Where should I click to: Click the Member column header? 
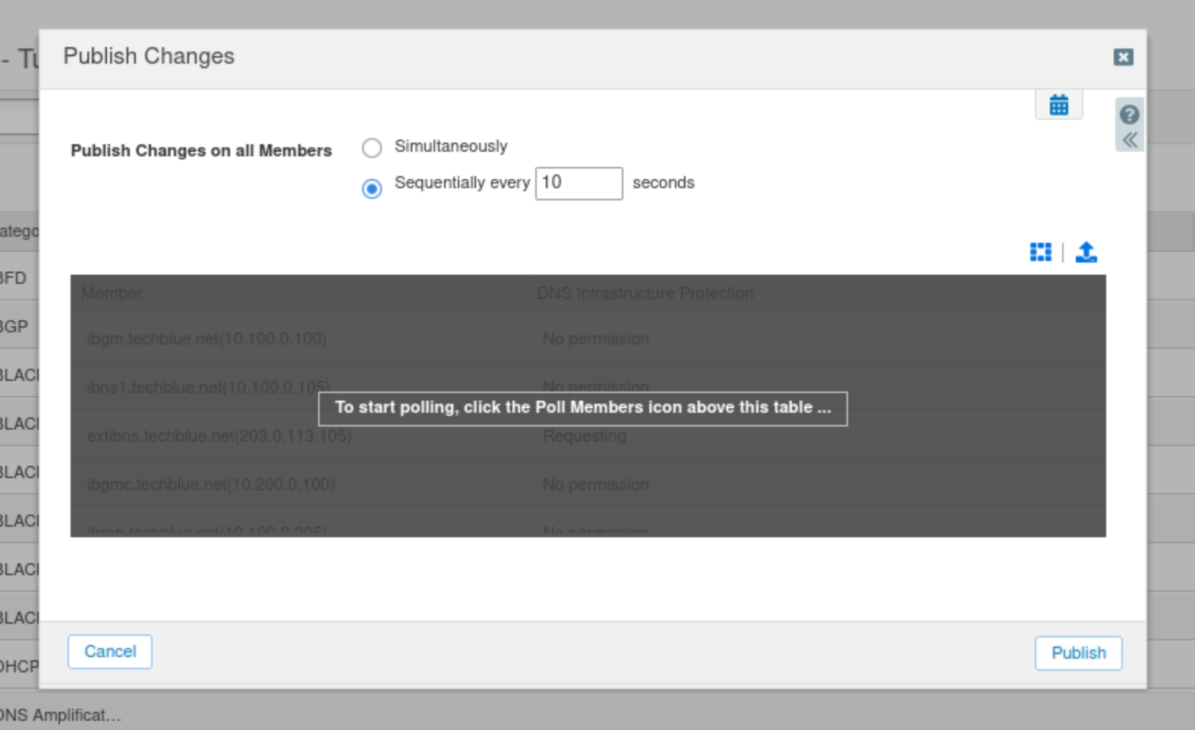point(112,294)
